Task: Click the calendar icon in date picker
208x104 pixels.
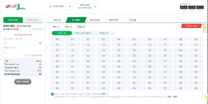Action: (50, 6)
